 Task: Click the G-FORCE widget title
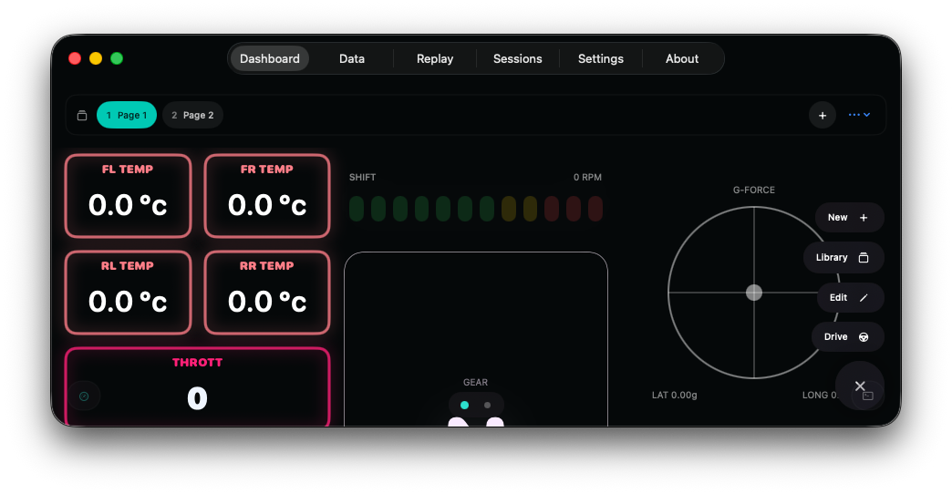(754, 190)
